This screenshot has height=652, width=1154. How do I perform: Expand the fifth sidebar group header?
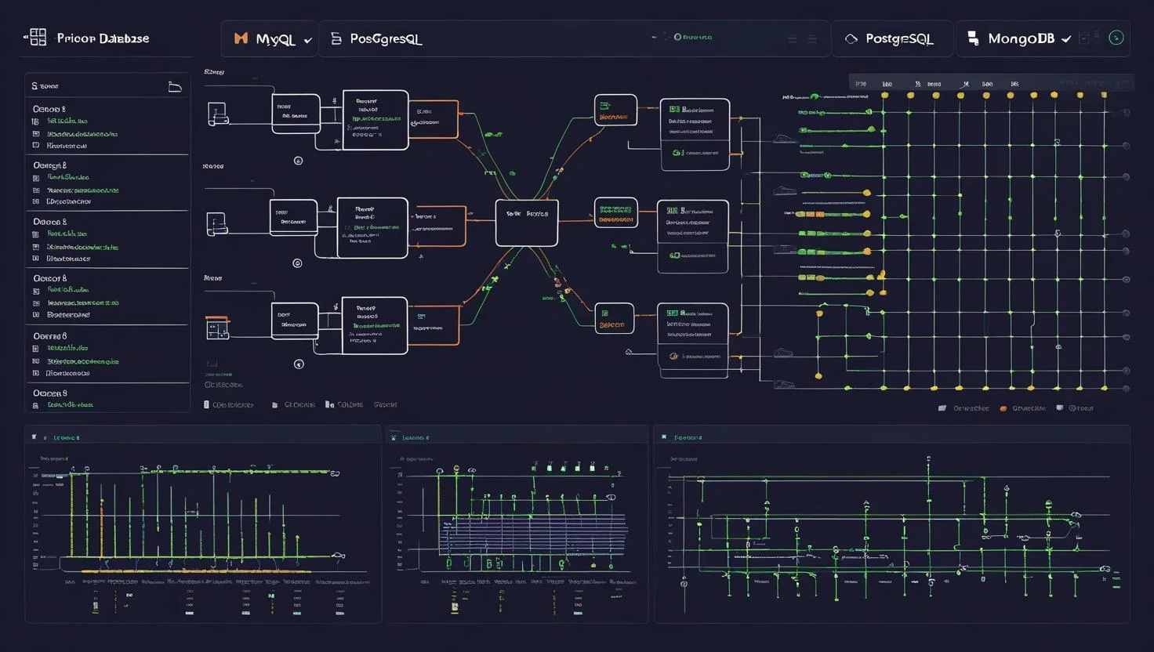tap(49, 335)
